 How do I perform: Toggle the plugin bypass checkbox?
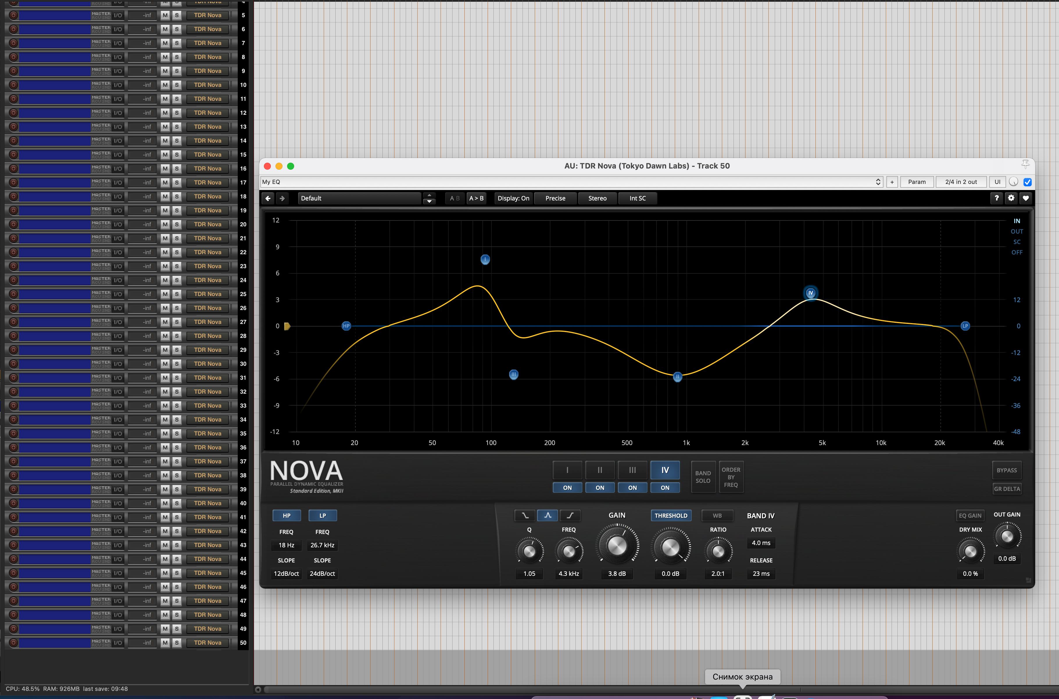[x=1027, y=182]
